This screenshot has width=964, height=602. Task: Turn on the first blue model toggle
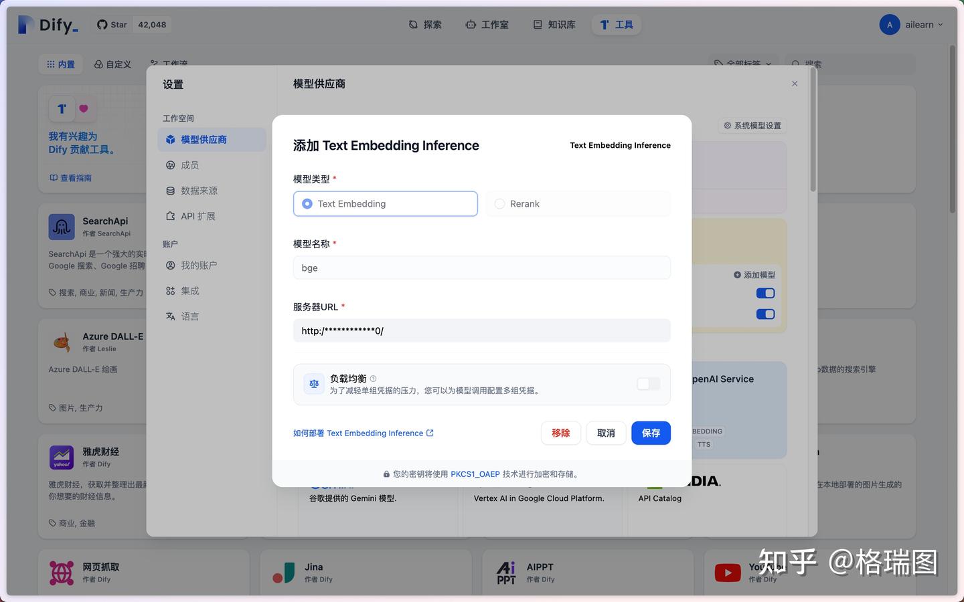click(x=765, y=293)
